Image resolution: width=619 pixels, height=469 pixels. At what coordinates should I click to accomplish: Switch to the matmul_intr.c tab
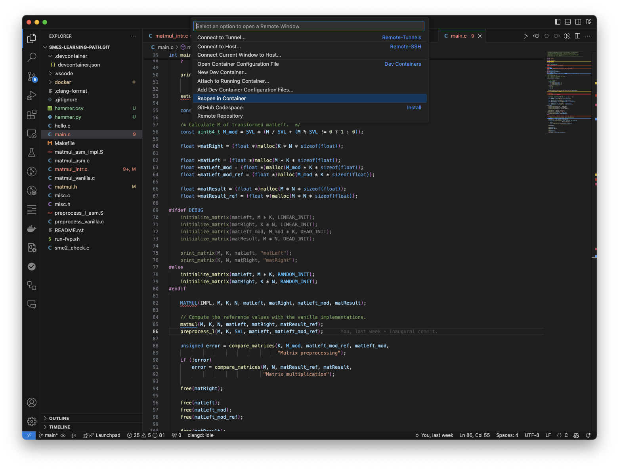(x=170, y=36)
